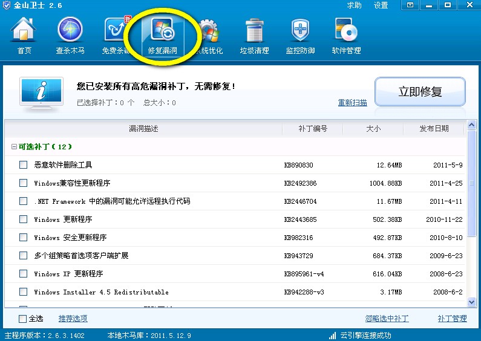Image resolution: width=481 pixels, height=341 pixels.
Task: Click patch number KB982316
Action: [298, 238]
